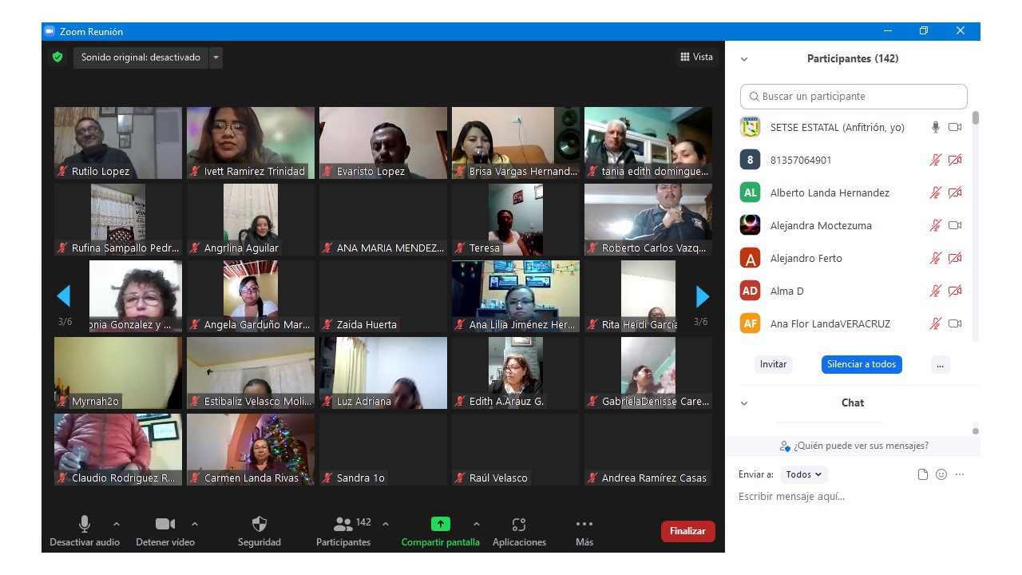The image size is (1022, 575).
Task: Click Alma D avatar badge
Action: click(750, 291)
